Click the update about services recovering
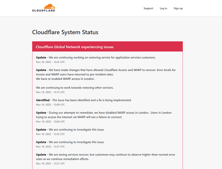 tap(106, 157)
